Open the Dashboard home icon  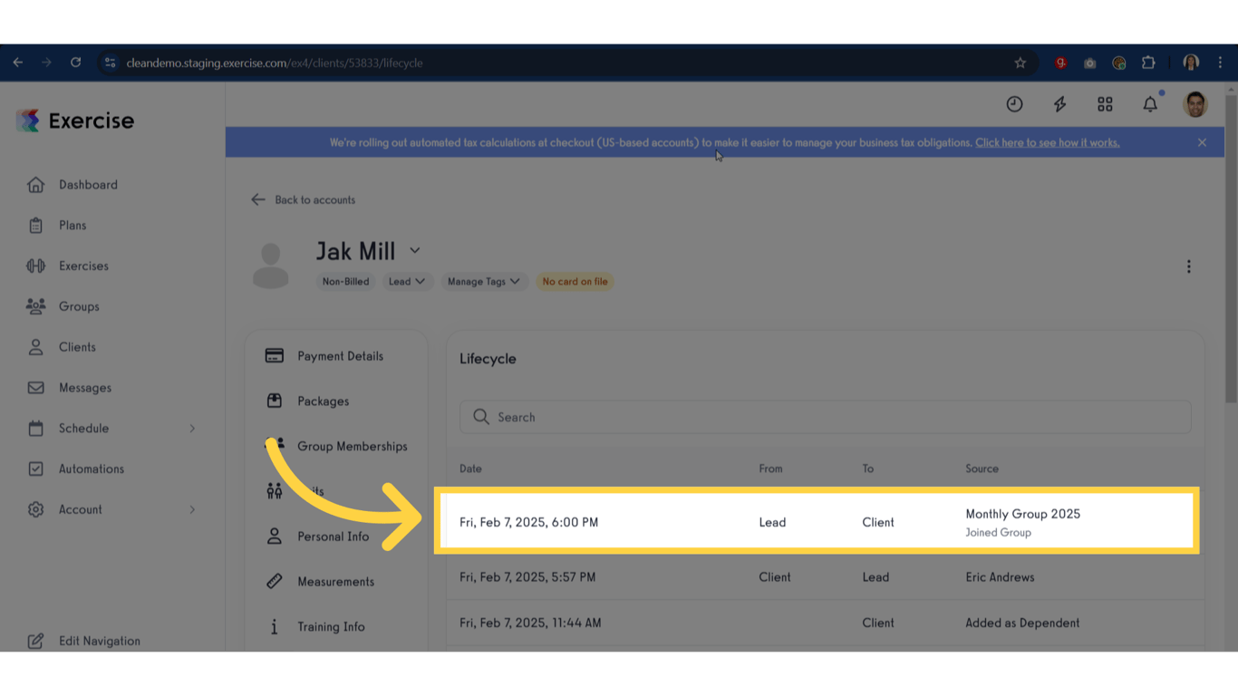[35, 185]
